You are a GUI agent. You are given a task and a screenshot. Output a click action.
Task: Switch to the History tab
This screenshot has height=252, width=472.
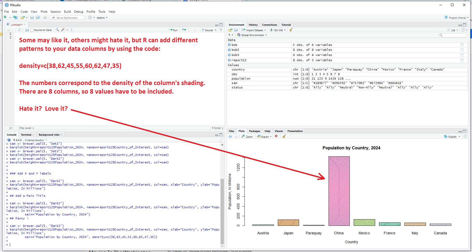(x=253, y=25)
